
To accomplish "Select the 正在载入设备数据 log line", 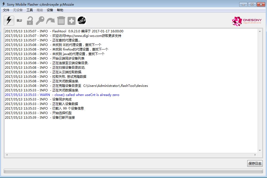I will [41, 104].
